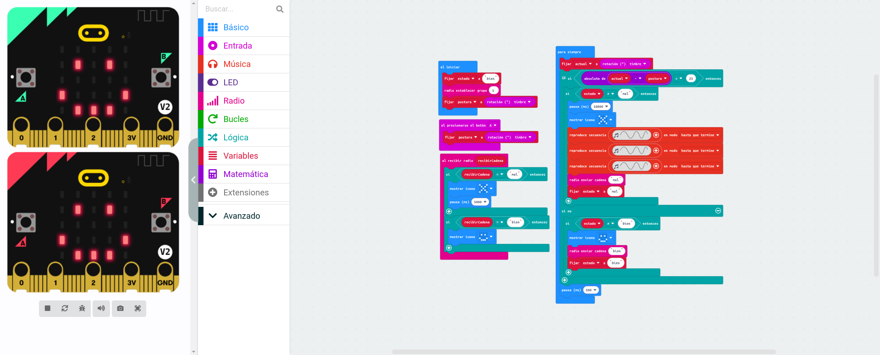Push button B on the red micro:bit
880x355 pixels.
point(161,222)
